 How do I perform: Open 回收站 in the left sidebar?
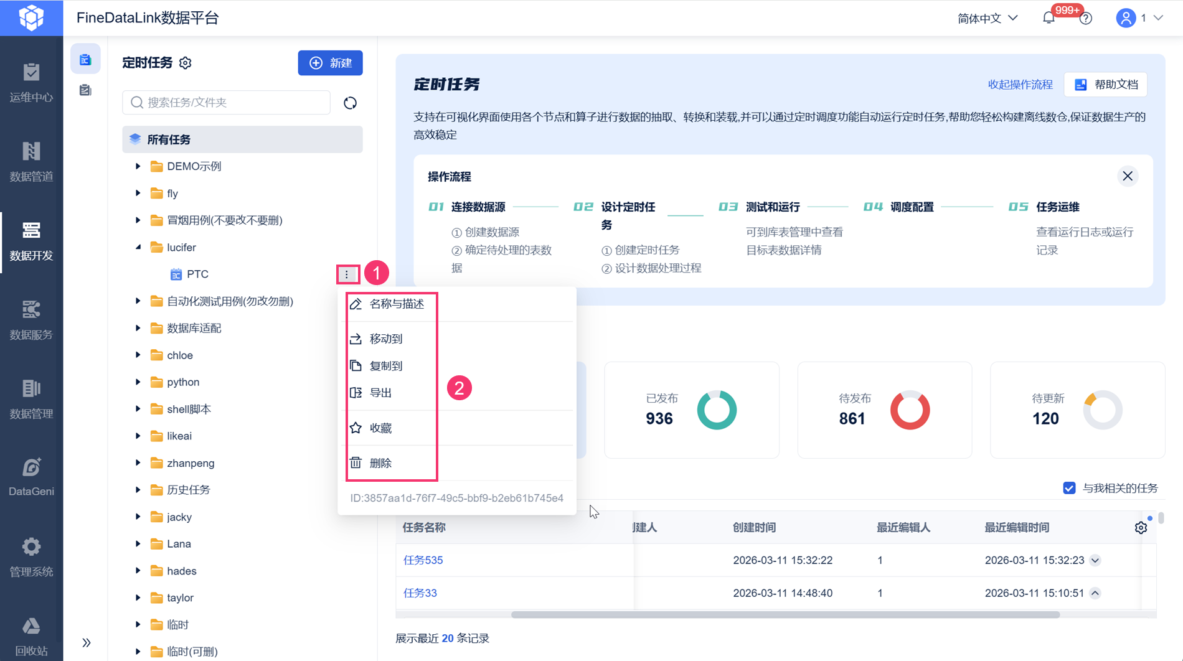[x=31, y=636]
